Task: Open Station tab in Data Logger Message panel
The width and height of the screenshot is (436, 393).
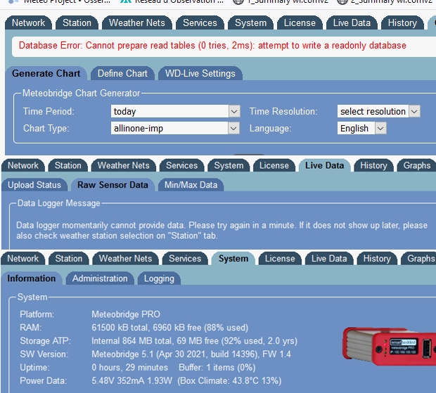Action: coord(68,165)
